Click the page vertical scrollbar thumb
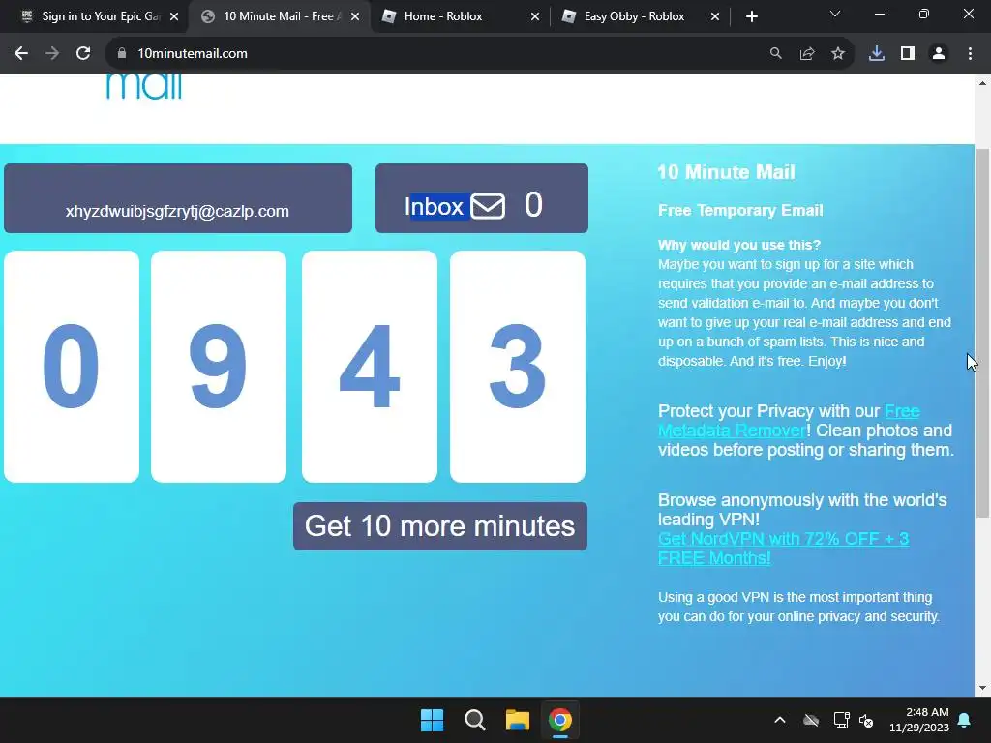The width and height of the screenshot is (991, 743). click(x=983, y=333)
